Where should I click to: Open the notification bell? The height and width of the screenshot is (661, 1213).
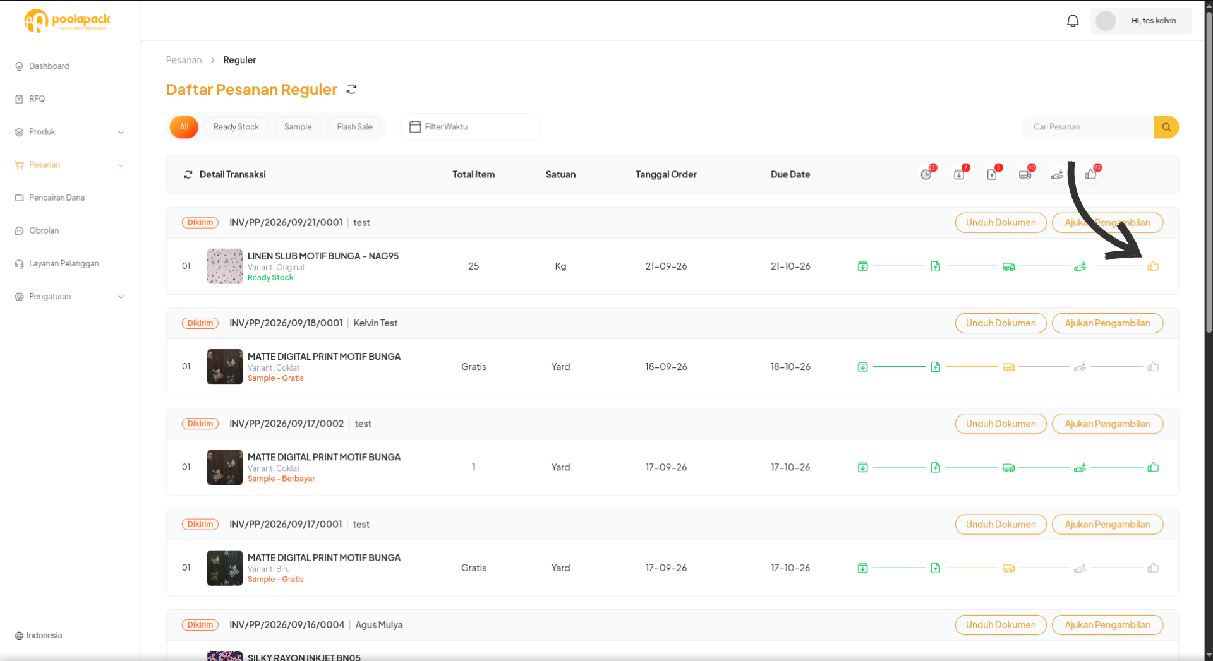(x=1073, y=21)
